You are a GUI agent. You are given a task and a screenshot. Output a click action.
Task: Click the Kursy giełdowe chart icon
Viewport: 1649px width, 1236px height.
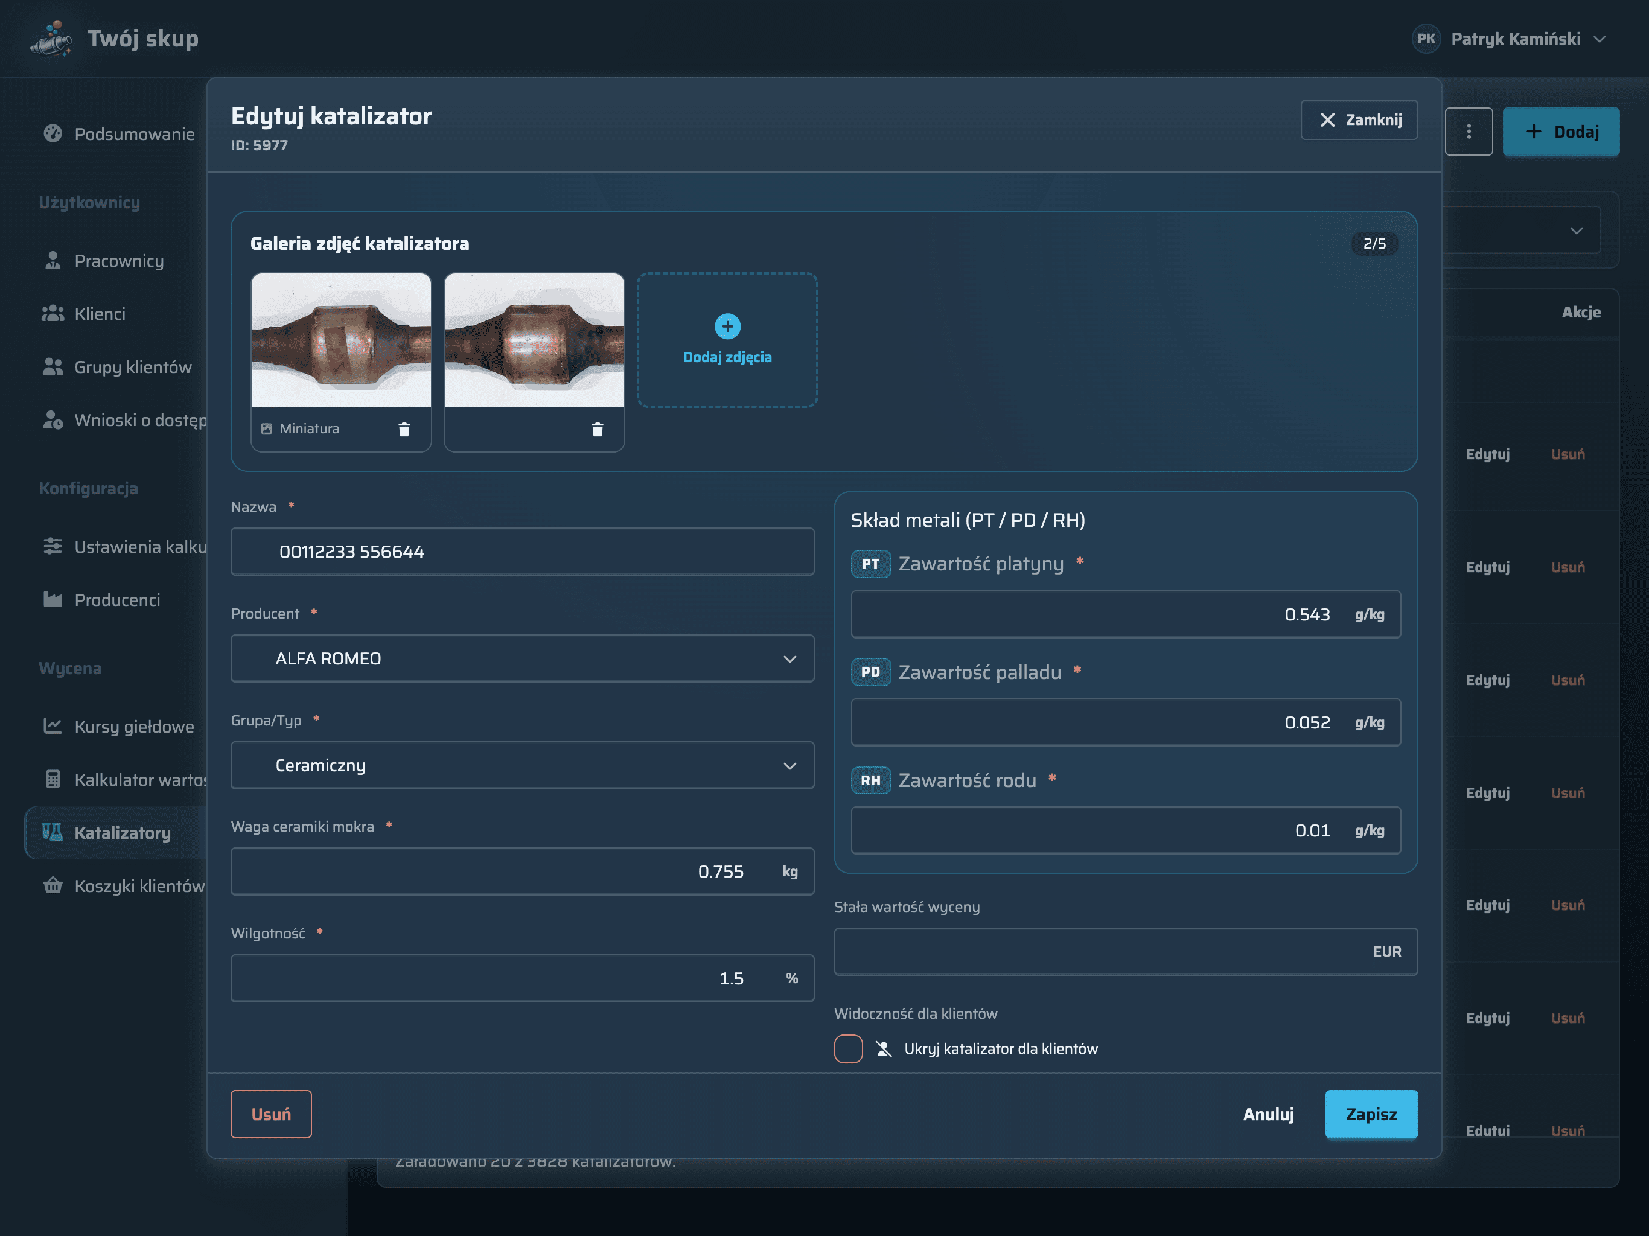52,726
